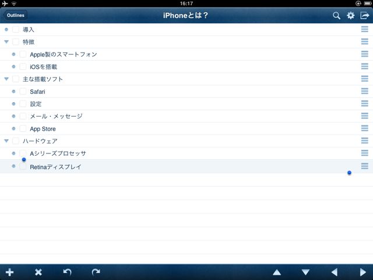Tap reorder handle for メール・メッセージ row
This screenshot has height=280, width=373.
(x=364, y=116)
